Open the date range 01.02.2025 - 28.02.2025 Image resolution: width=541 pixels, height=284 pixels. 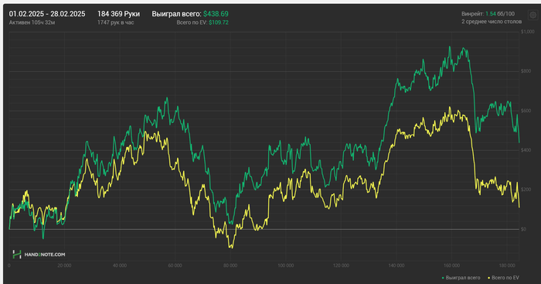(x=47, y=14)
